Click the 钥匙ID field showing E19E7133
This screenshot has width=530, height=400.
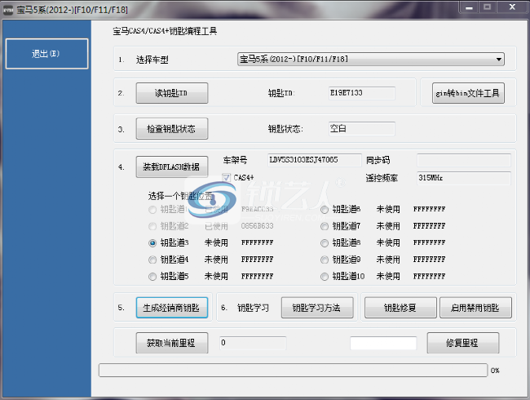(x=362, y=93)
